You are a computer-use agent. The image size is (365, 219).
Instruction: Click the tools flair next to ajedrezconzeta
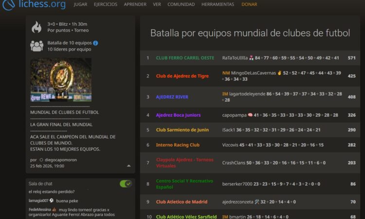pyautogui.click(x=257, y=201)
